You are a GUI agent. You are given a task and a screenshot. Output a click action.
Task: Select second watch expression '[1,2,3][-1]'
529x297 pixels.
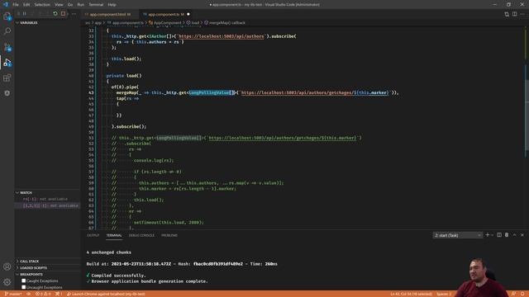pos(47,205)
